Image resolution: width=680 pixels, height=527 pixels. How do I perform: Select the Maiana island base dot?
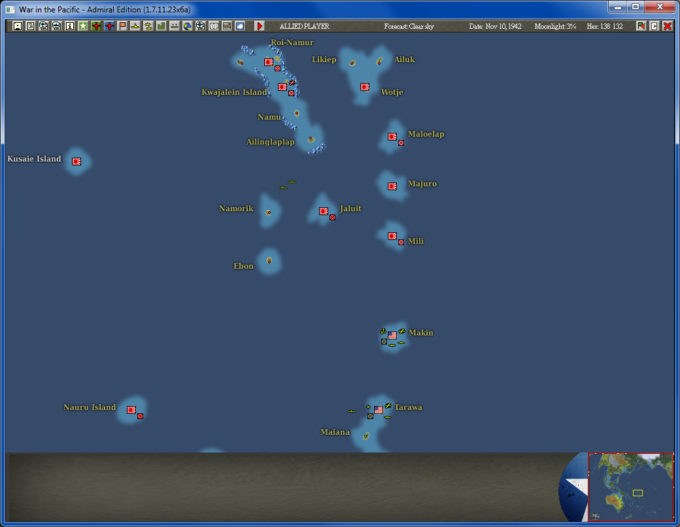[x=366, y=436]
